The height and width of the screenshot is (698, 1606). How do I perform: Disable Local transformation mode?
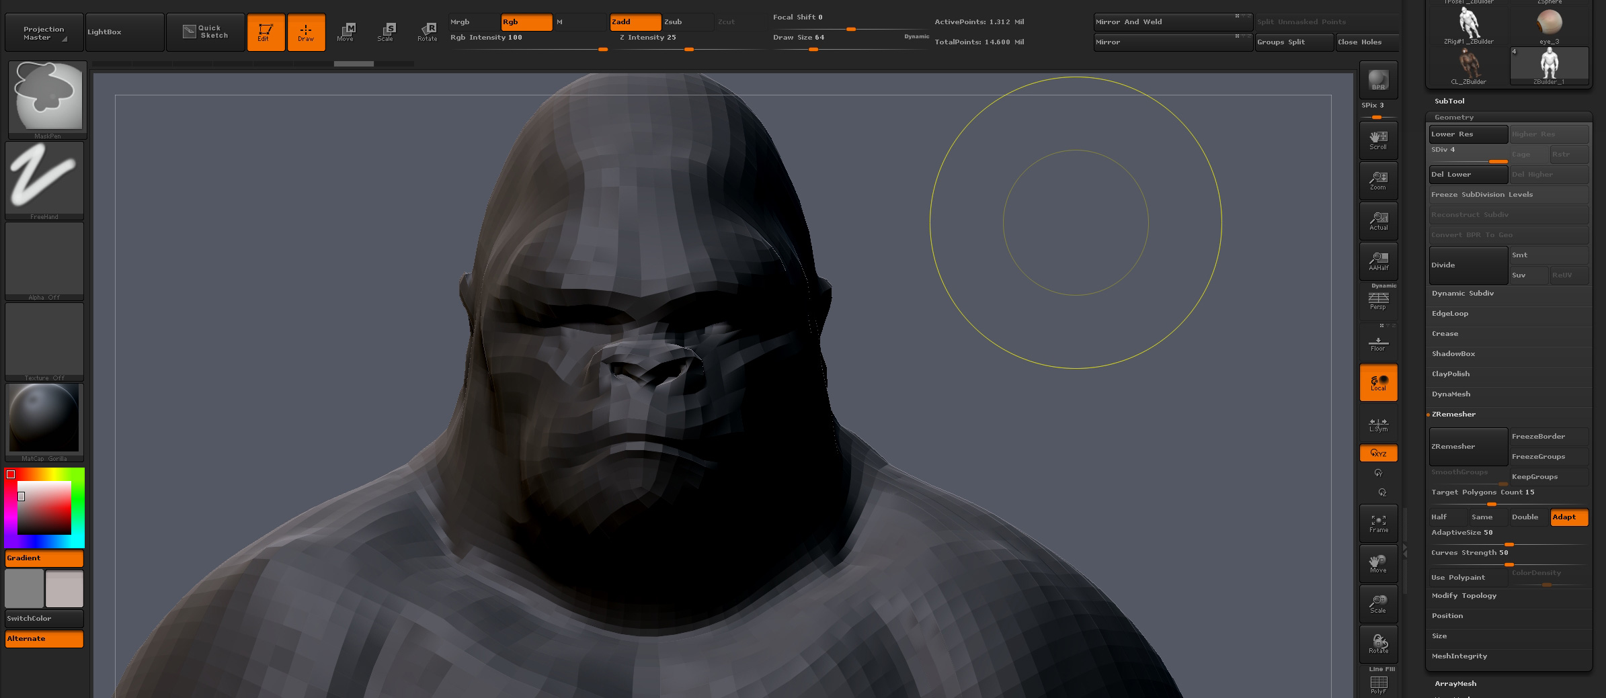[1378, 382]
